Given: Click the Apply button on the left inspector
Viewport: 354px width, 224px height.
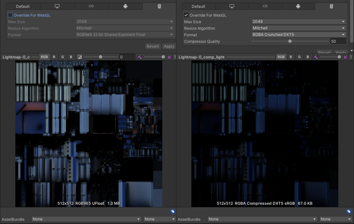Looking at the screenshot, I should 169,46.
